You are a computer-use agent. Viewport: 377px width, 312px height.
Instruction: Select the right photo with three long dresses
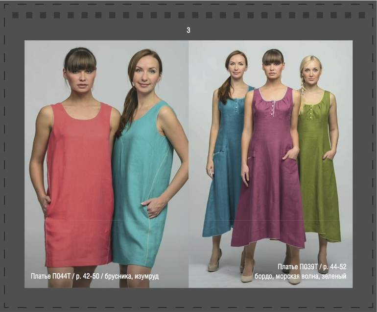(270, 164)
